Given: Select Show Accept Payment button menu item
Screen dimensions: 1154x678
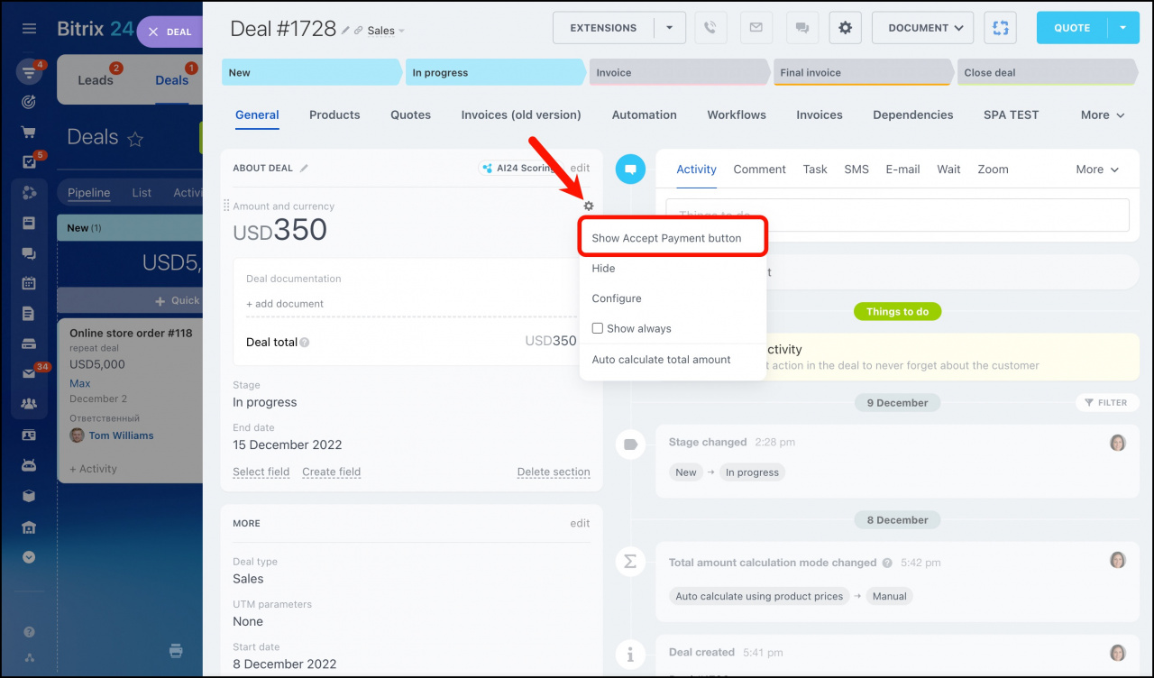Looking at the screenshot, I should click(x=673, y=238).
